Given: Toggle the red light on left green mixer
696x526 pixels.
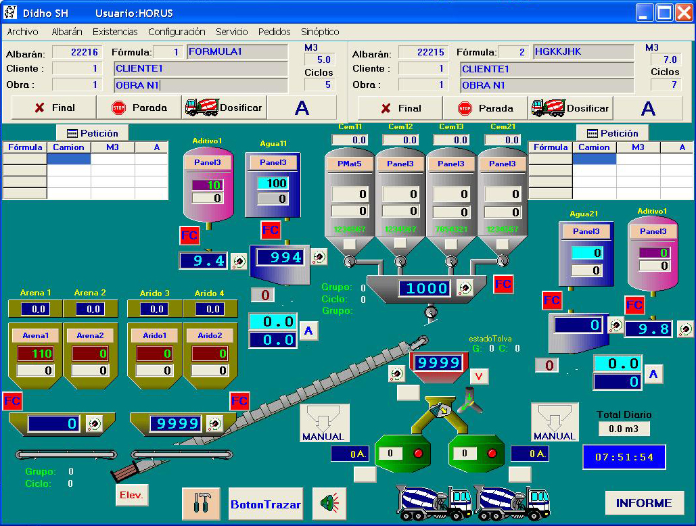Looking at the screenshot, I should [418, 453].
